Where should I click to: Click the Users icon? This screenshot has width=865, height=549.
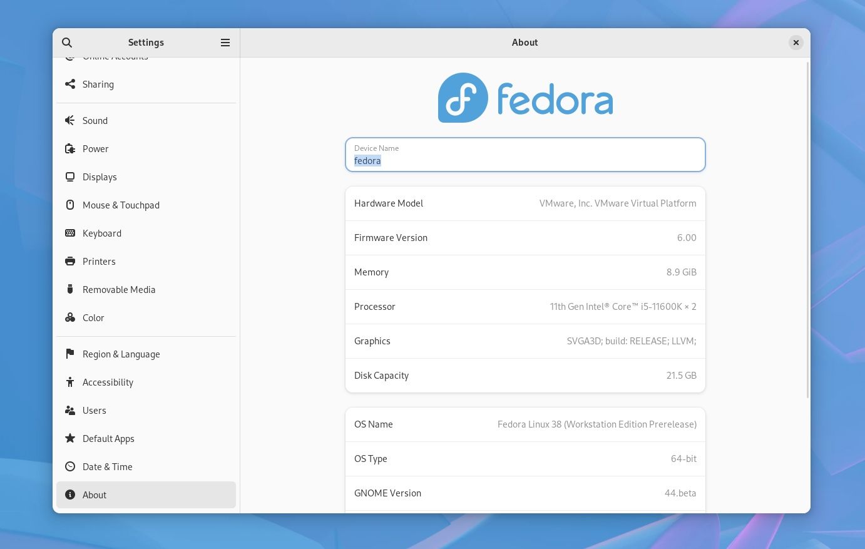[69, 410]
